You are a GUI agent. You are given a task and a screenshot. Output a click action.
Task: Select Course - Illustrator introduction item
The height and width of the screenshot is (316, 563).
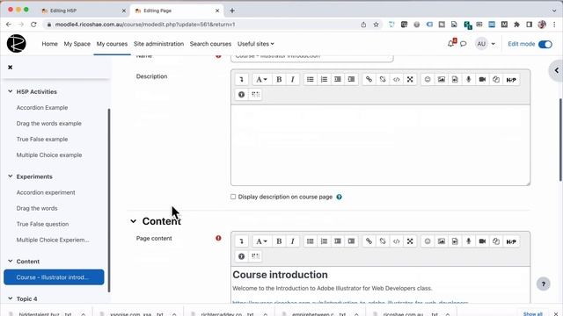click(x=54, y=277)
